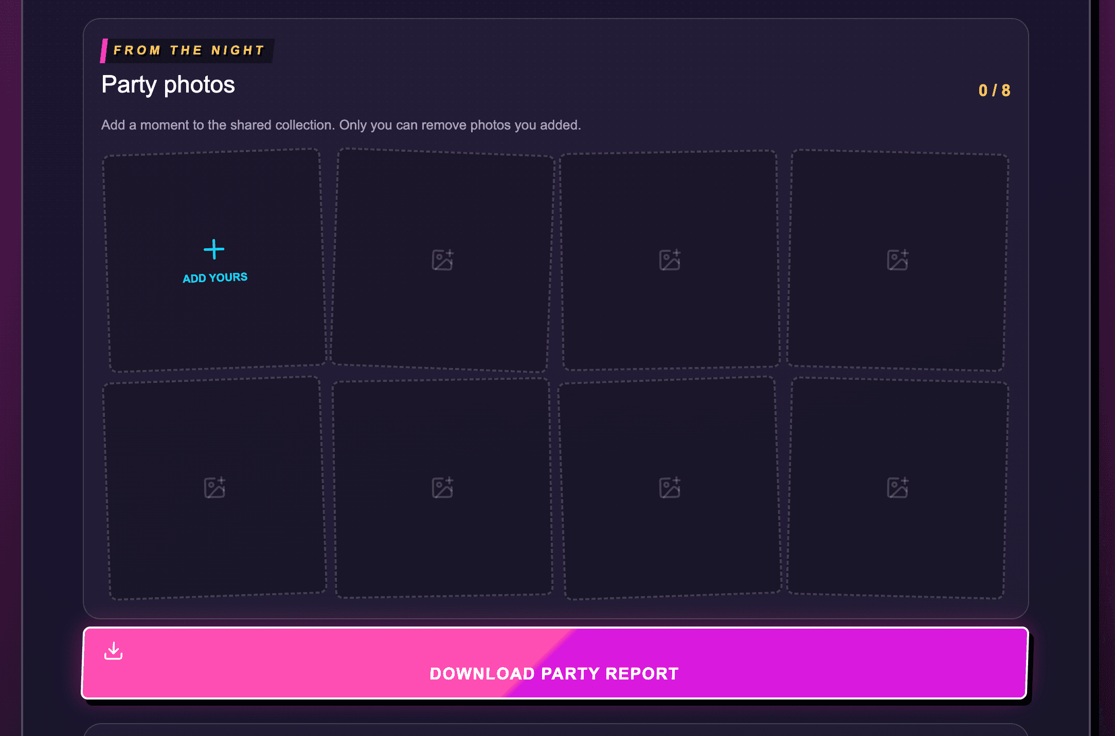Click the image icon in the top row's last slot
Screen dimensions: 1115x736
point(897,260)
